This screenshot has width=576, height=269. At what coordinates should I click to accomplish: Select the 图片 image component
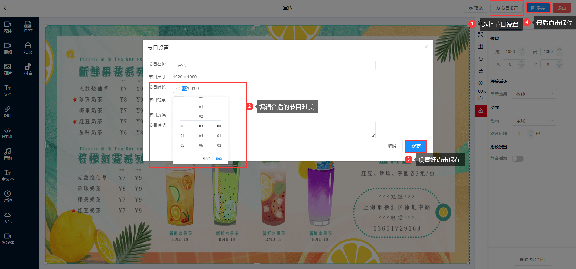pos(8,70)
